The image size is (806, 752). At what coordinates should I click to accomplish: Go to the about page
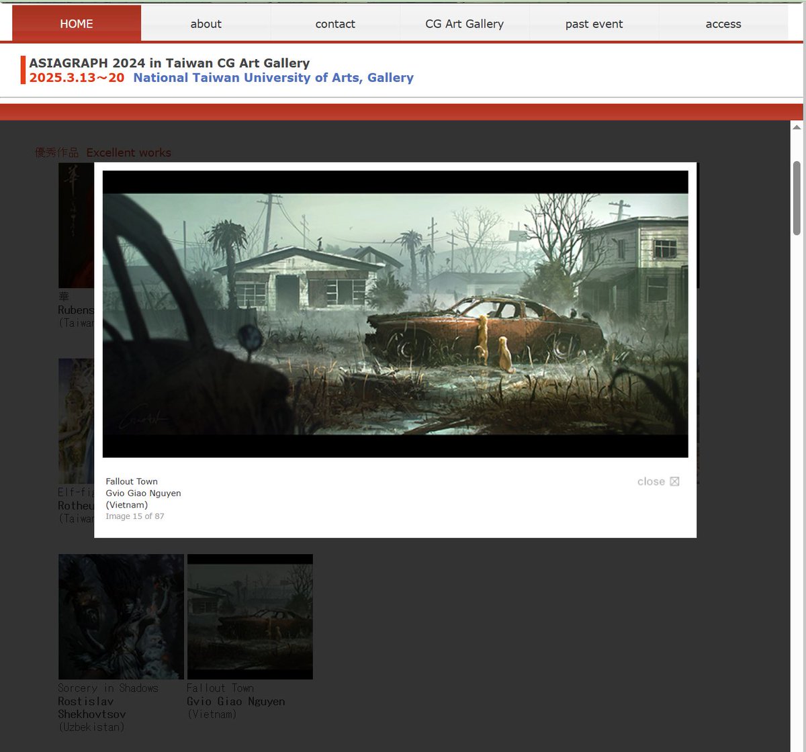point(206,23)
